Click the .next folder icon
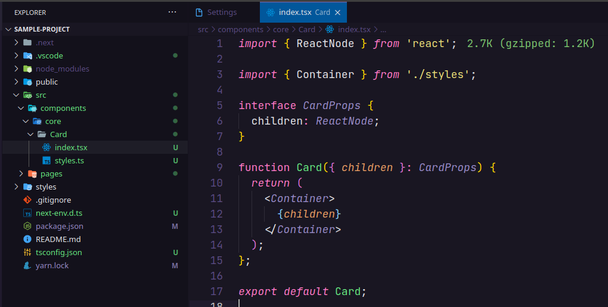This screenshot has width=608, height=307. pyautogui.click(x=27, y=43)
